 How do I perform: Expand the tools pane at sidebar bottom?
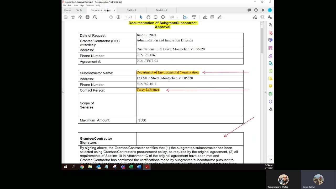[270, 160]
